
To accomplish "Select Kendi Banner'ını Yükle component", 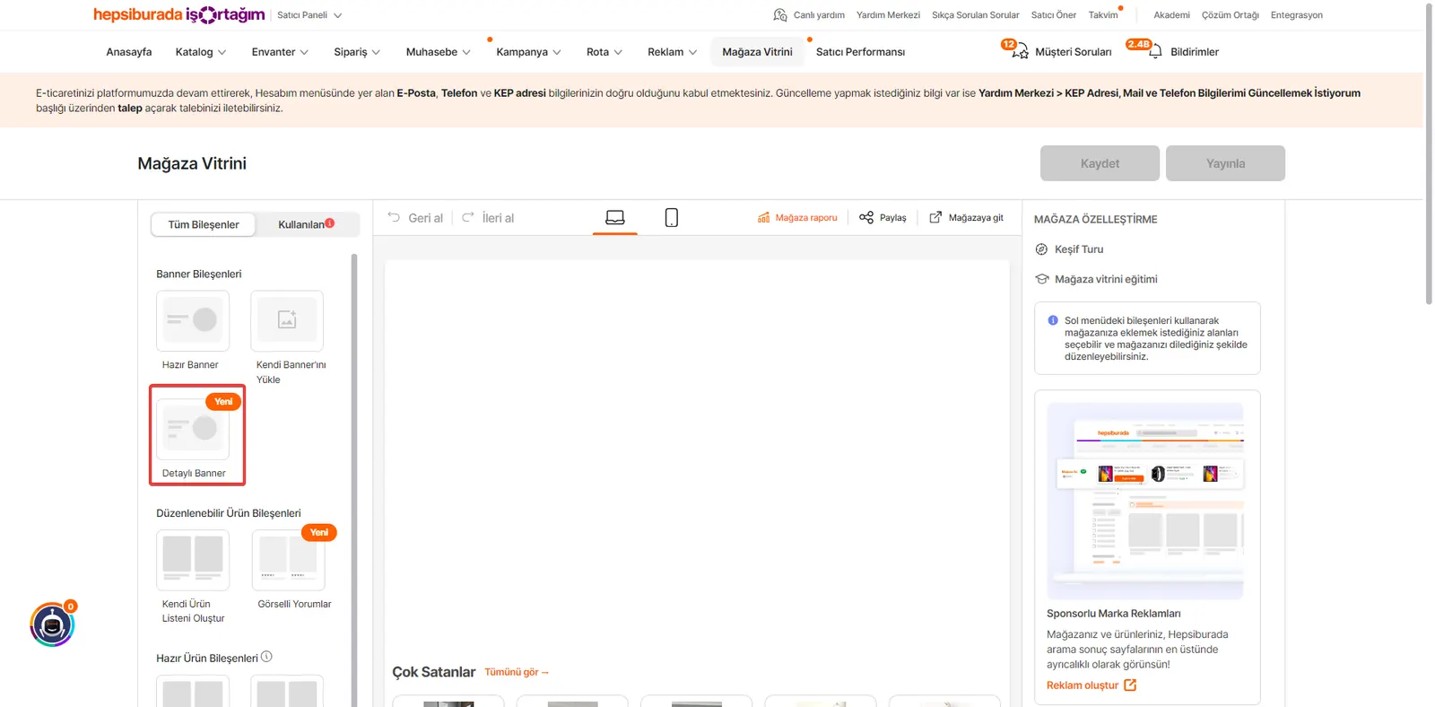I will tap(287, 320).
